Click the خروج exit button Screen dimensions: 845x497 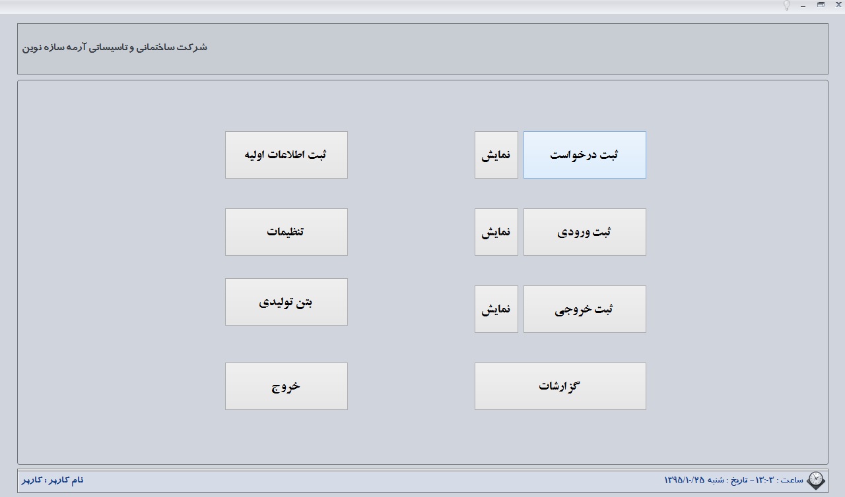[x=287, y=386]
